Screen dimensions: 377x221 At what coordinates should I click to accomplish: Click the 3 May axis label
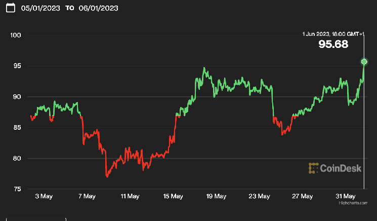44,196
